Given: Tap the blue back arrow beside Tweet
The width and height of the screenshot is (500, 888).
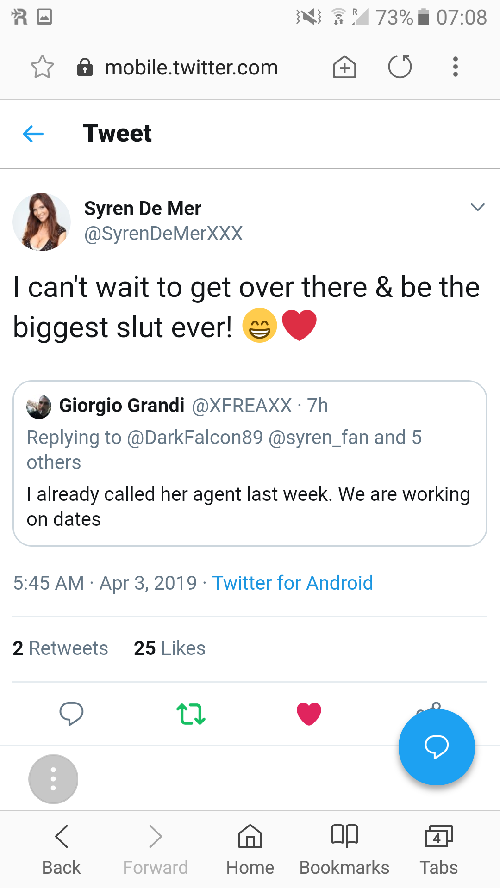Looking at the screenshot, I should pos(33,134).
